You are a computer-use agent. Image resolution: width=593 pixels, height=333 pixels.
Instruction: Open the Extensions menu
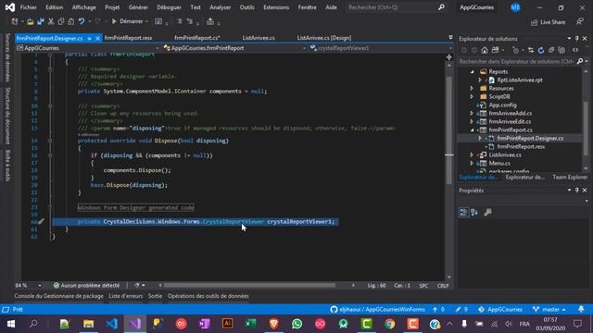(x=276, y=7)
